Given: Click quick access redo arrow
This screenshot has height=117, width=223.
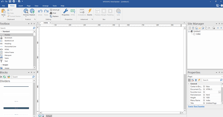Looking at the screenshot, I should [6, 1].
